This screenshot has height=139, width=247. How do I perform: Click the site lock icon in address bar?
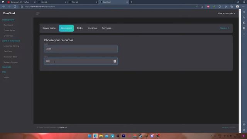(22, 7)
